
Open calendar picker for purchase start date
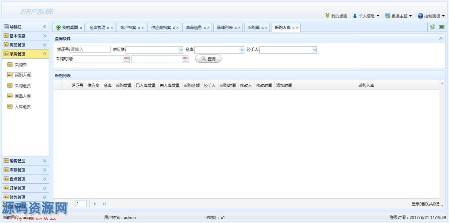coord(126,59)
